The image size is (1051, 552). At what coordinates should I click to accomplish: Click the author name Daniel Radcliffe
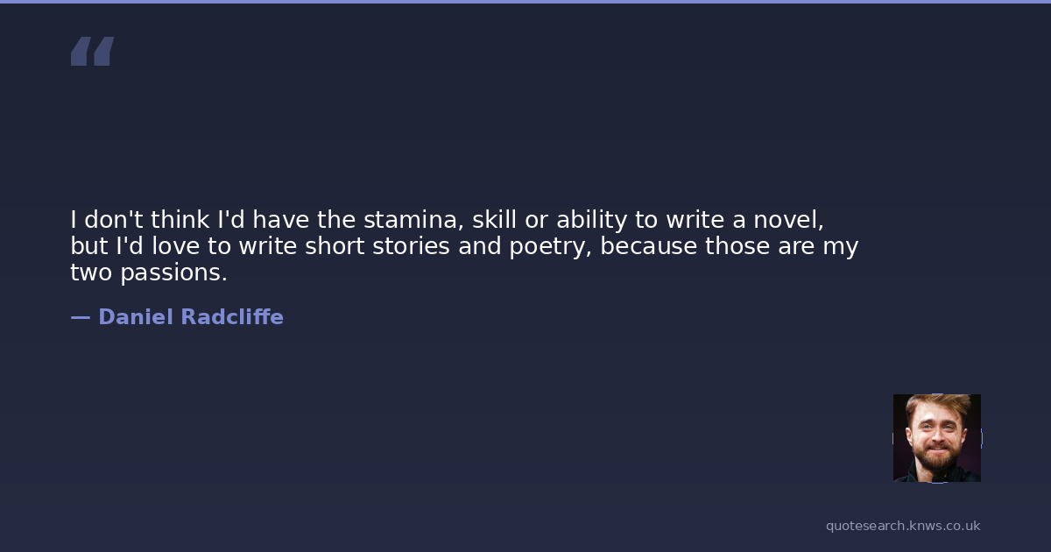190,317
